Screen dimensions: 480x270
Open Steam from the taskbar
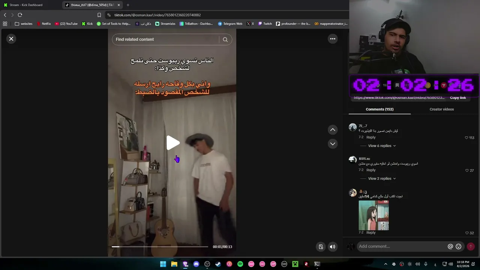pos(218,264)
